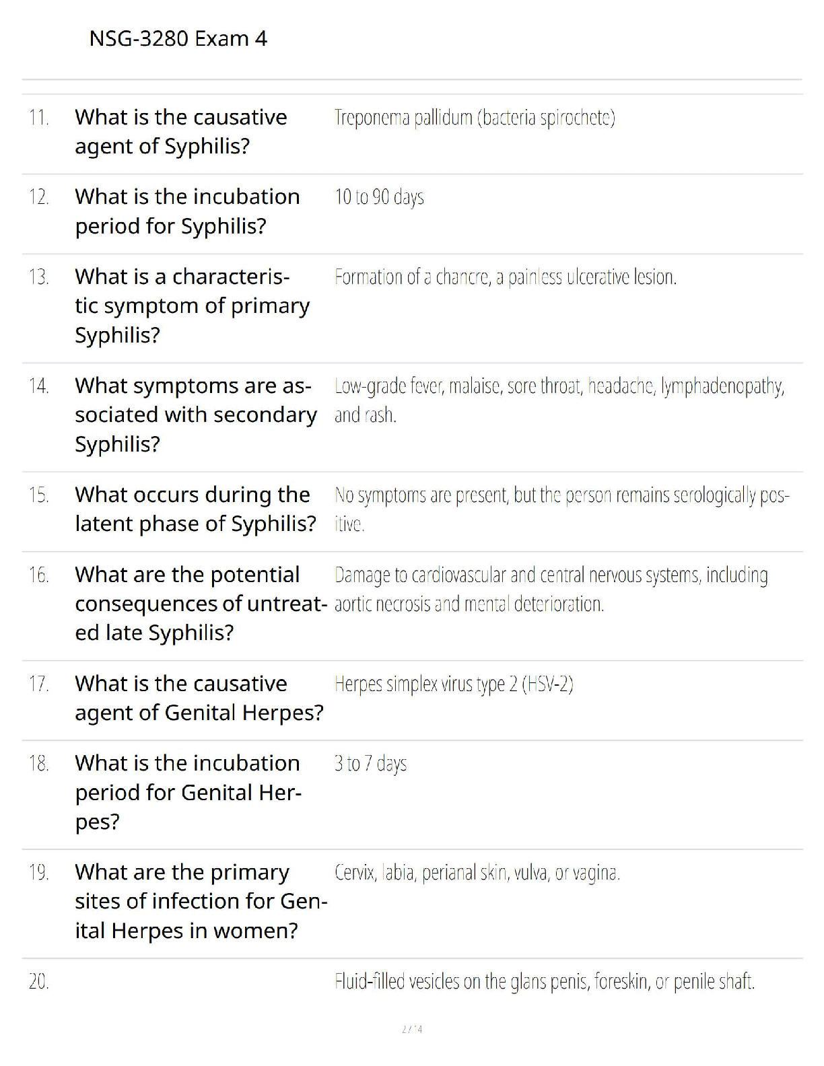Click the primary Syphilis symptom question
The image size is (824, 1066).
pos(192,306)
